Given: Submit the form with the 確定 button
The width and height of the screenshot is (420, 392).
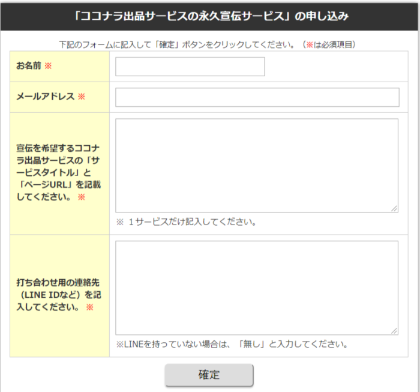Looking at the screenshot, I should [x=209, y=375].
